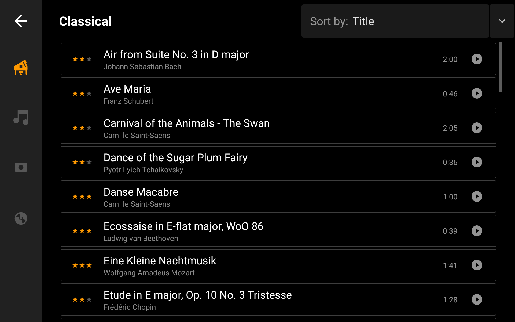Play Air from Suite No. 3 preview
515x322 pixels.
point(477,59)
